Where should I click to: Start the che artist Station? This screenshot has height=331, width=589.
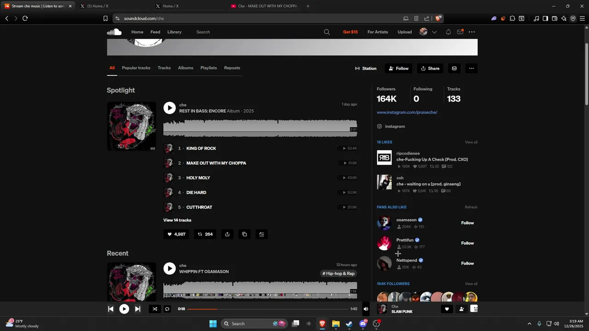[366, 68]
